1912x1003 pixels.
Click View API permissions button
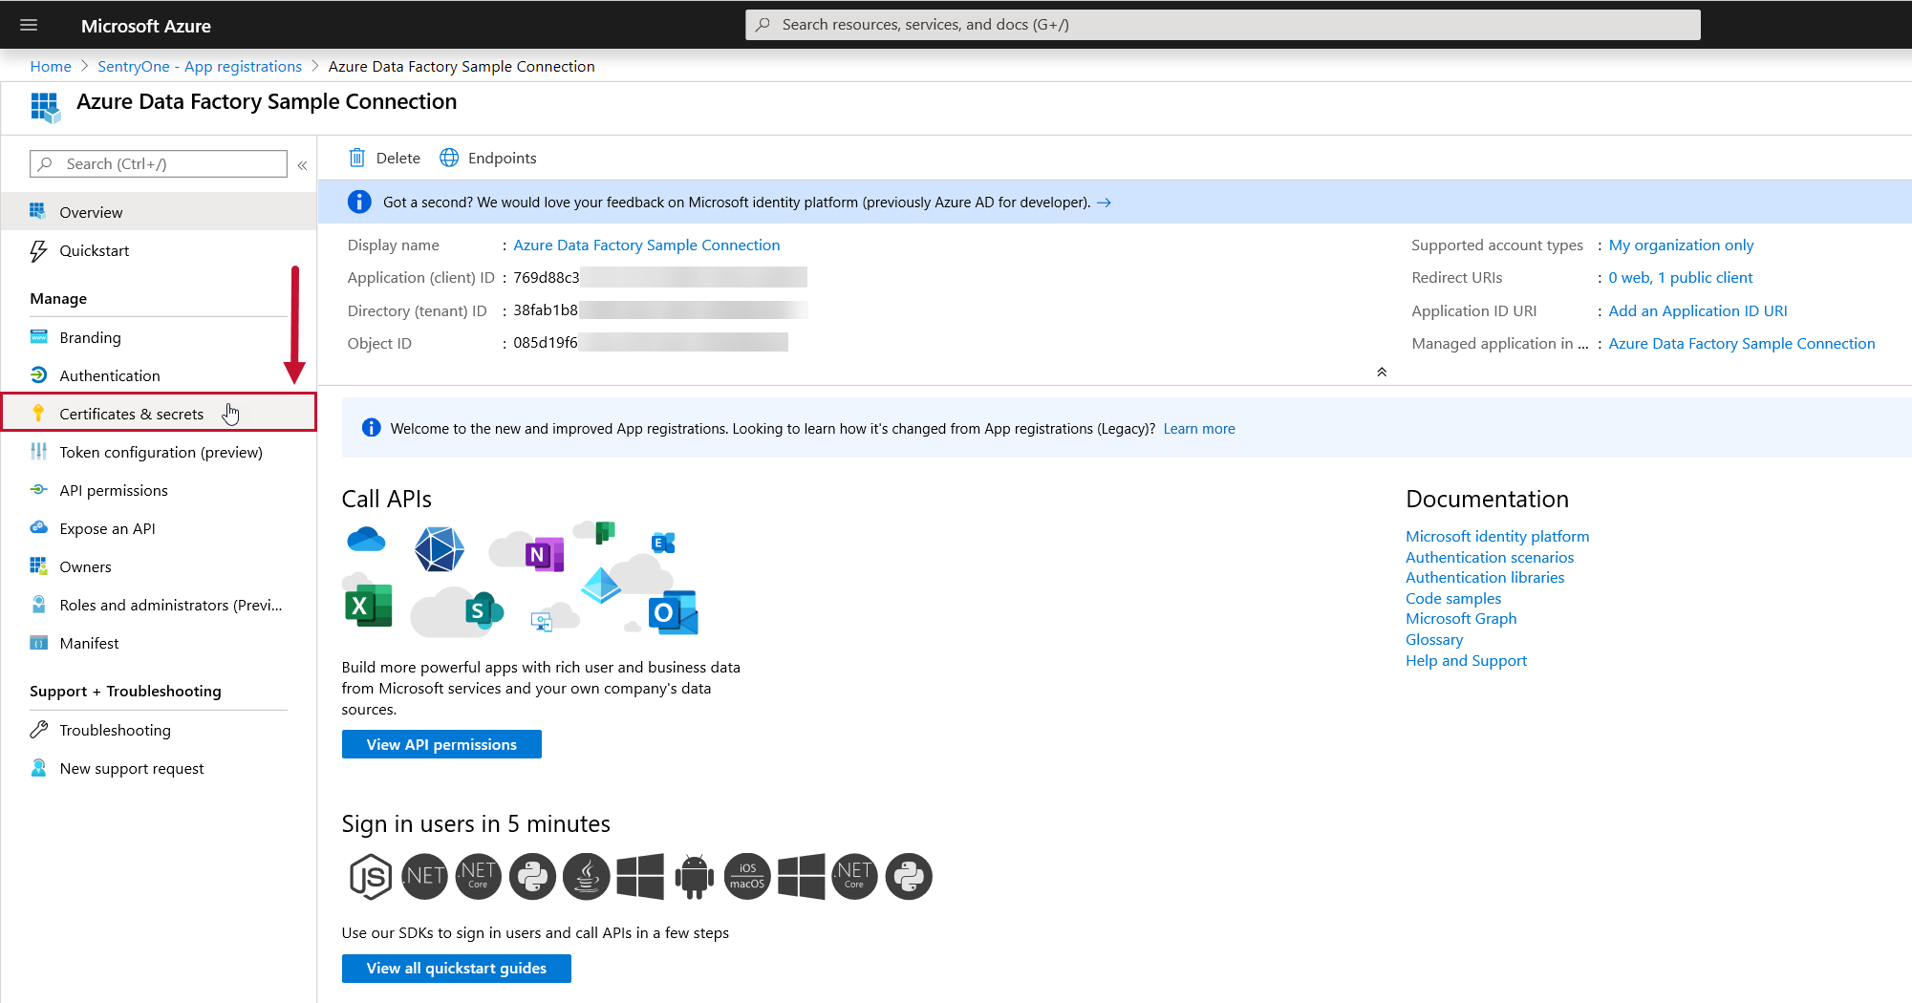(x=441, y=744)
